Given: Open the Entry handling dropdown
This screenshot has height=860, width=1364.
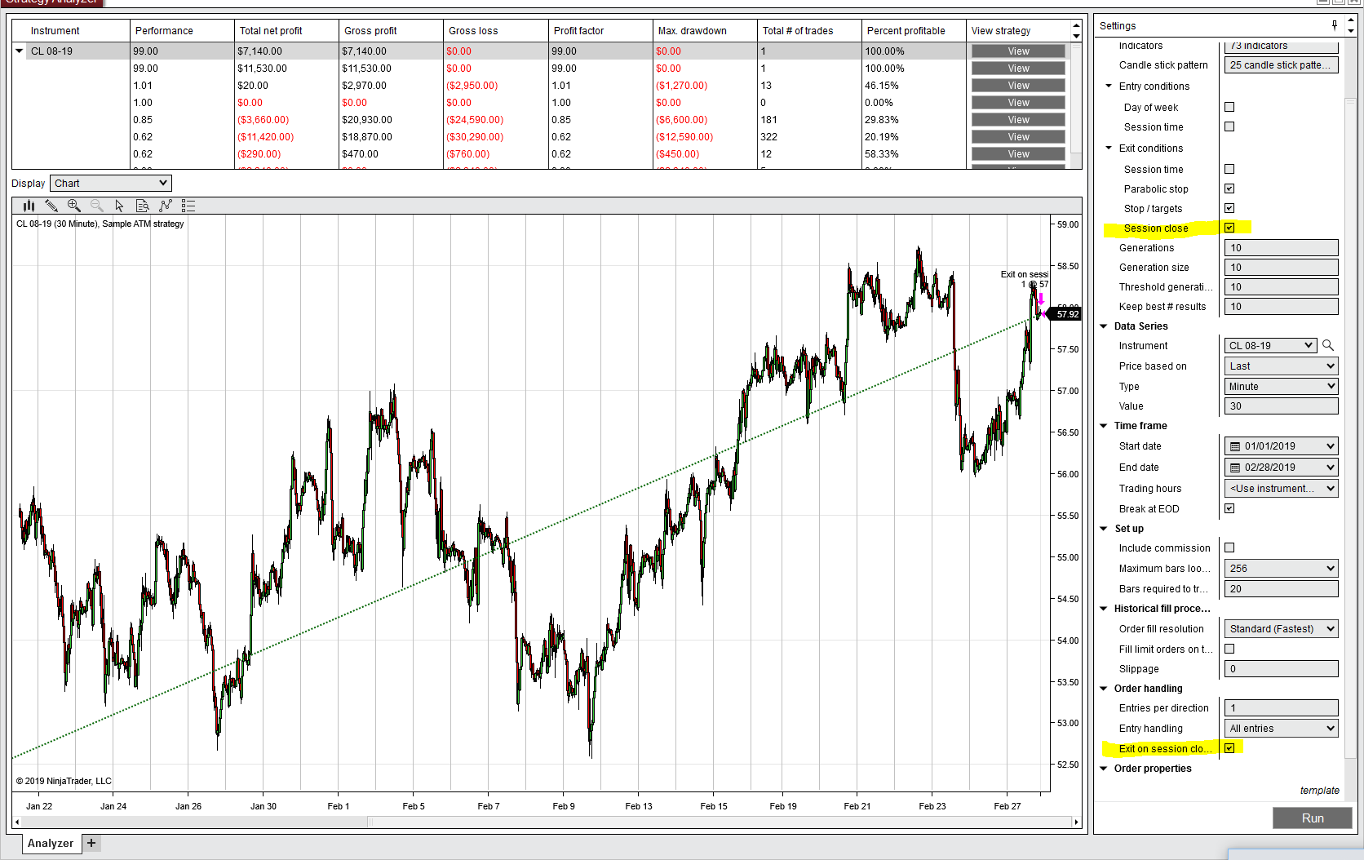Looking at the screenshot, I should click(x=1282, y=729).
